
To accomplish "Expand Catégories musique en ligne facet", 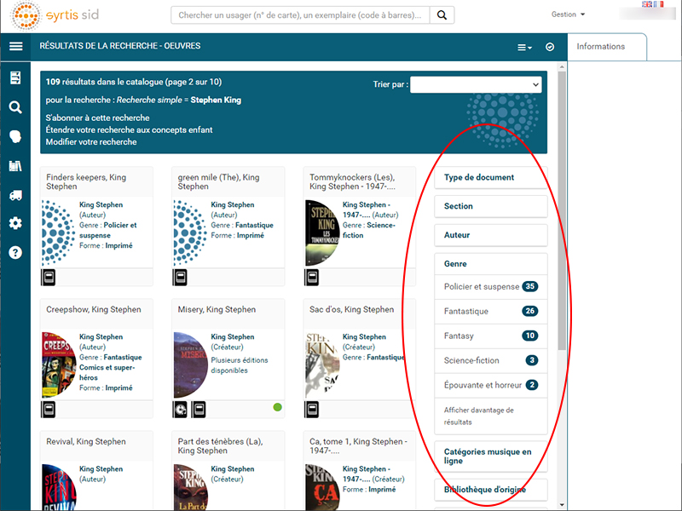I will (491, 456).
